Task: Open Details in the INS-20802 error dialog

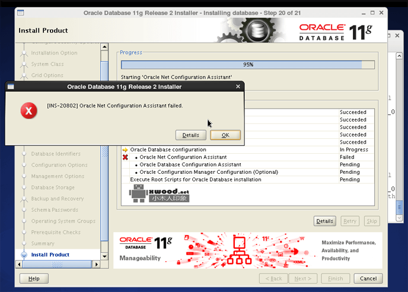Action: click(x=190, y=135)
